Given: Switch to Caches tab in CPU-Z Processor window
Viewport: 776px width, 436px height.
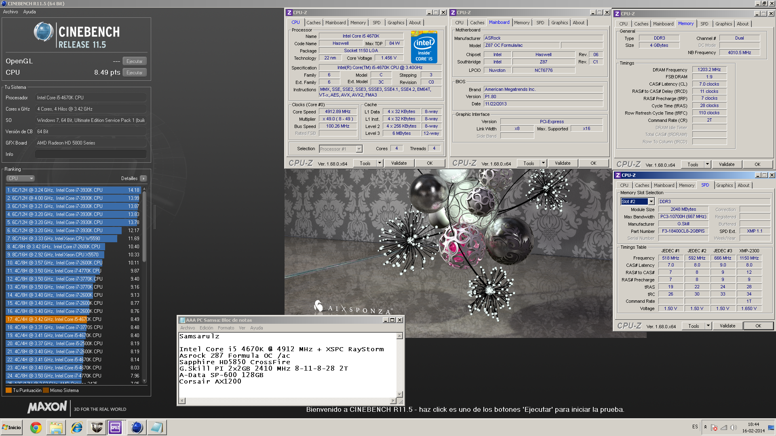Looking at the screenshot, I should pyautogui.click(x=313, y=23).
